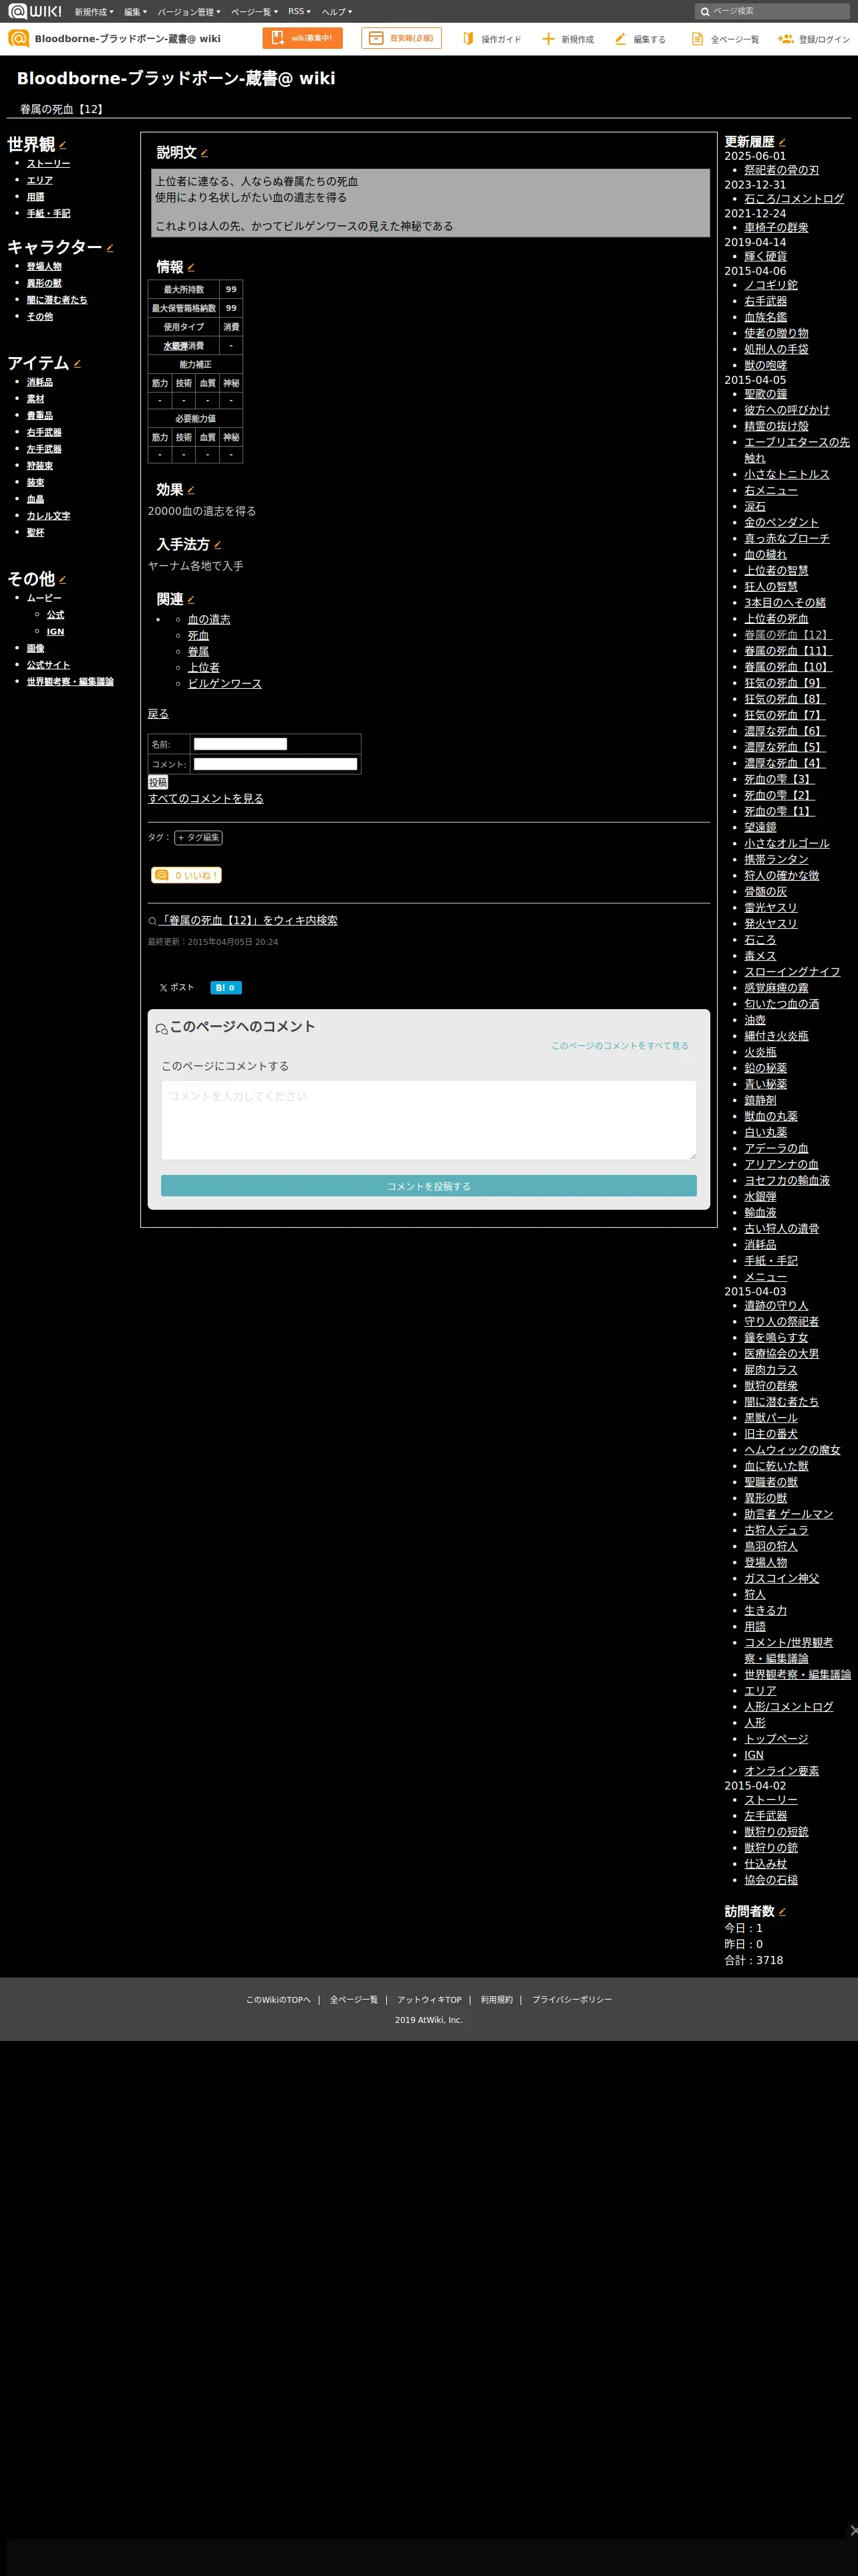This screenshot has width=858, height=2576.
Task: Open the 水銀弾 link in info table
Action: pos(175,346)
